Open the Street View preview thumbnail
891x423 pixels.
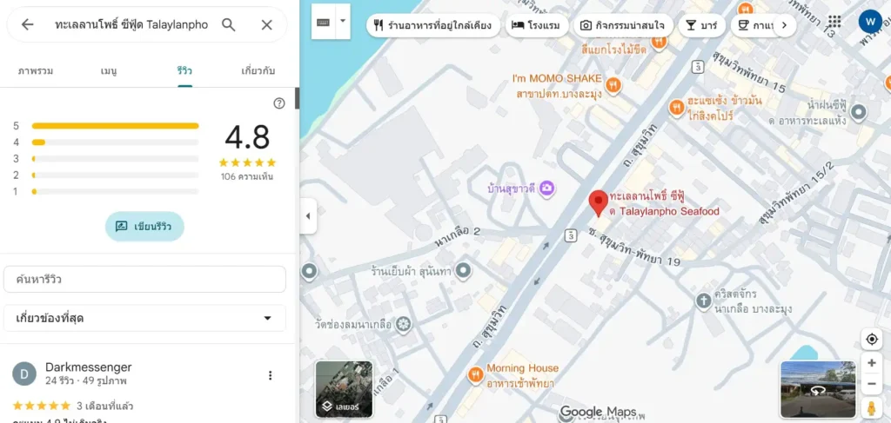pyautogui.click(x=818, y=389)
